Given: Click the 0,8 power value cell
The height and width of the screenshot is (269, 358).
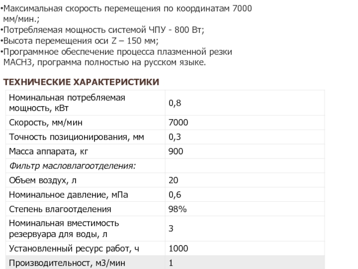Looking at the screenshot, I should [x=245, y=103].
